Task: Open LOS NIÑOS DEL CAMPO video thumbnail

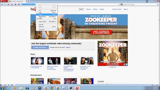Action: coord(70,61)
